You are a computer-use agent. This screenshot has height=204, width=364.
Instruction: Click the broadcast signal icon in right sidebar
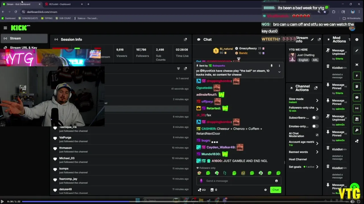click(357, 108)
